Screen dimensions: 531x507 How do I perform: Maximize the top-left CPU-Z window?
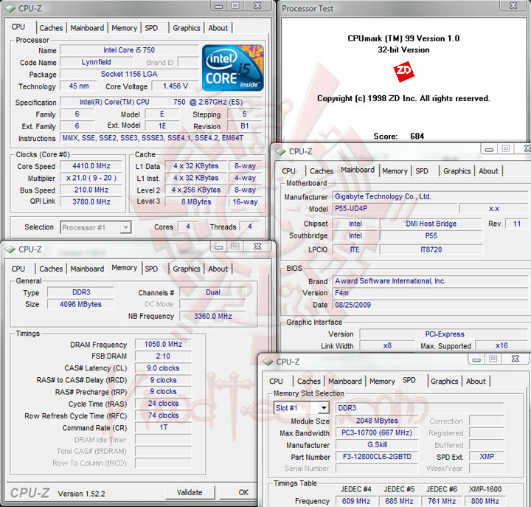(x=235, y=6)
